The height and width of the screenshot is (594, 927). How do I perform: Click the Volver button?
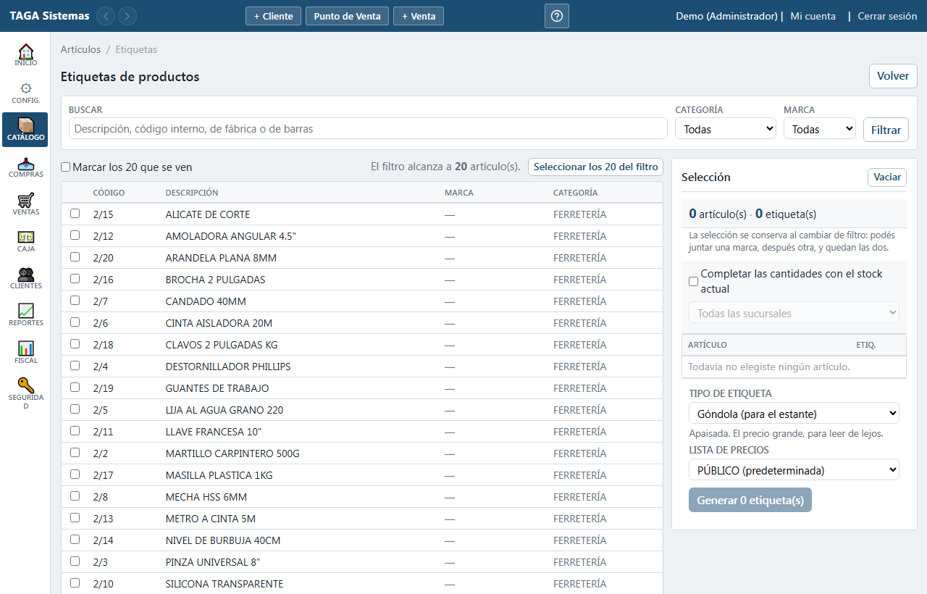(893, 76)
